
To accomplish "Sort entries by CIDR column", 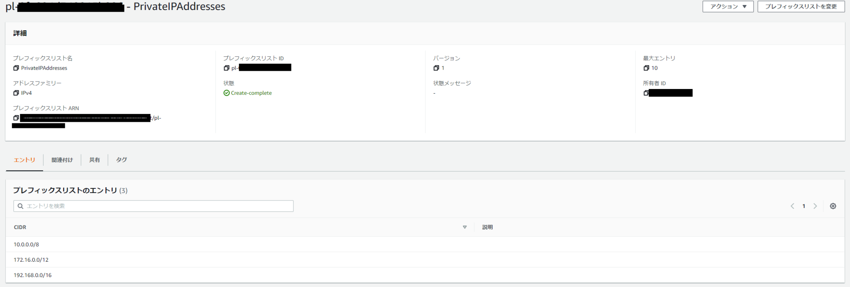I will coord(465,227).
